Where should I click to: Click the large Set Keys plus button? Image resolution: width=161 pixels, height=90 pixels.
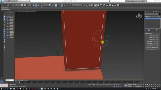tap(126, 85)
